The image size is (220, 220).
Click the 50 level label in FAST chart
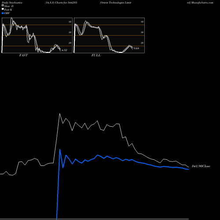coord(70,32)
